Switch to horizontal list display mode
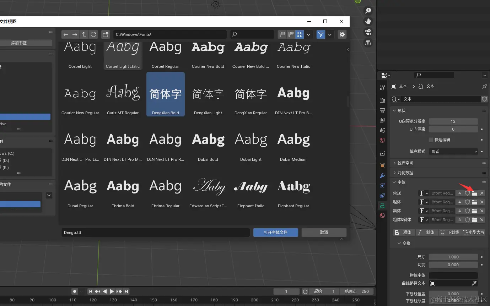Viewport: 490px width, 306px height. click(x=291, y=34)
